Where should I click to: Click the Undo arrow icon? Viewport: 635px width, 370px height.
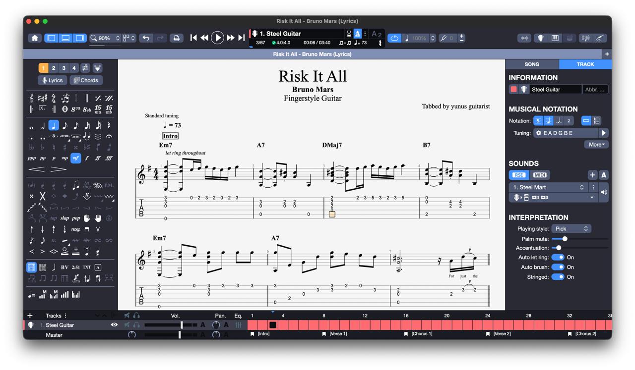(146, 38)
